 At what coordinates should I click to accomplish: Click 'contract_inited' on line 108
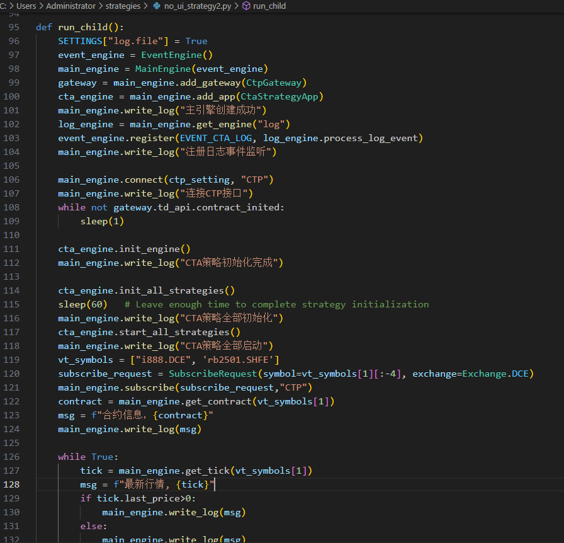coord(238,207)
